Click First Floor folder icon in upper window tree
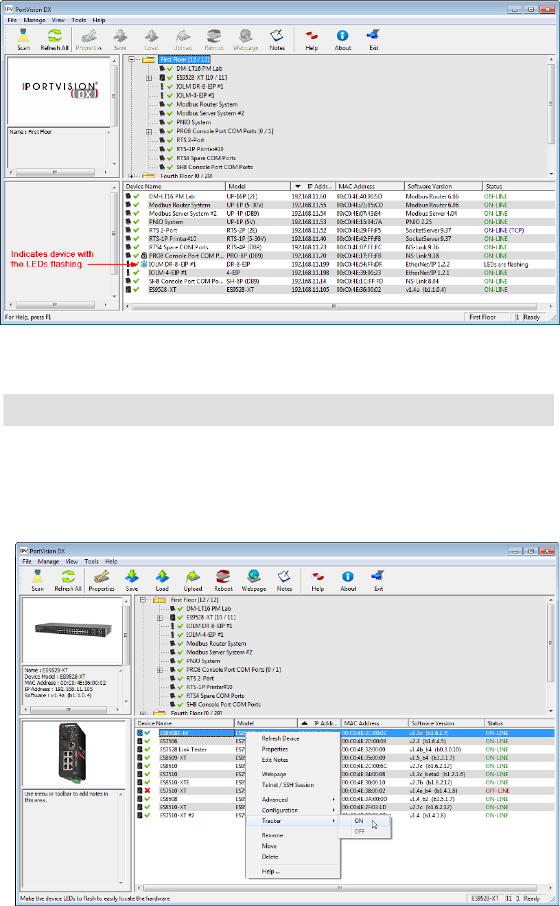 (x=148, y=60)
